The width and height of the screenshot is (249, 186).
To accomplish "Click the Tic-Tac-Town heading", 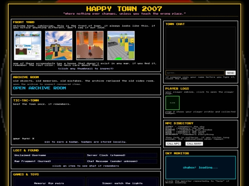I will [x=26, y=101].
